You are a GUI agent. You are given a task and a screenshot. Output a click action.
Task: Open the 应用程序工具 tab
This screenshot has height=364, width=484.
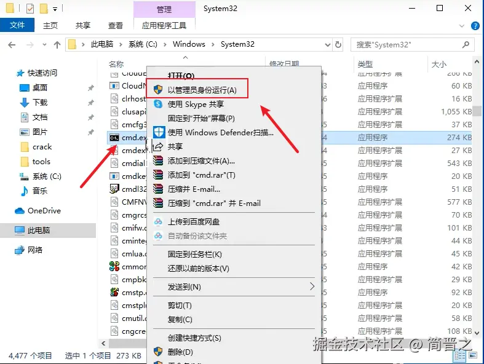point(164,25)
